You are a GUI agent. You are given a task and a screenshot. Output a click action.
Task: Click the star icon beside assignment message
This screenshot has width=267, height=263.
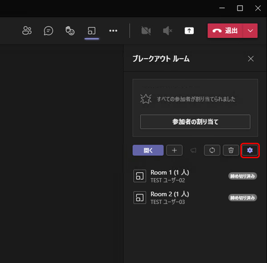(x=146, y=99)
